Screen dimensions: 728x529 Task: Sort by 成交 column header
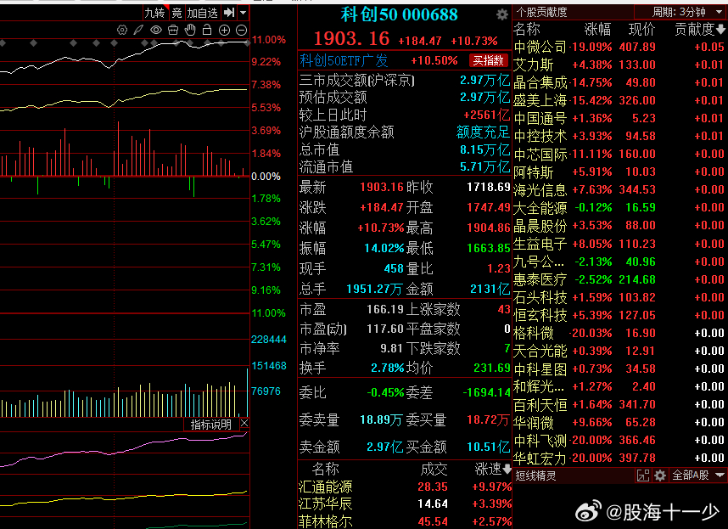[x=434, y=469]
